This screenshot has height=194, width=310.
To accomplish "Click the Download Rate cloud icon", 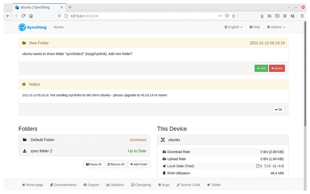I will coord(164,152).
